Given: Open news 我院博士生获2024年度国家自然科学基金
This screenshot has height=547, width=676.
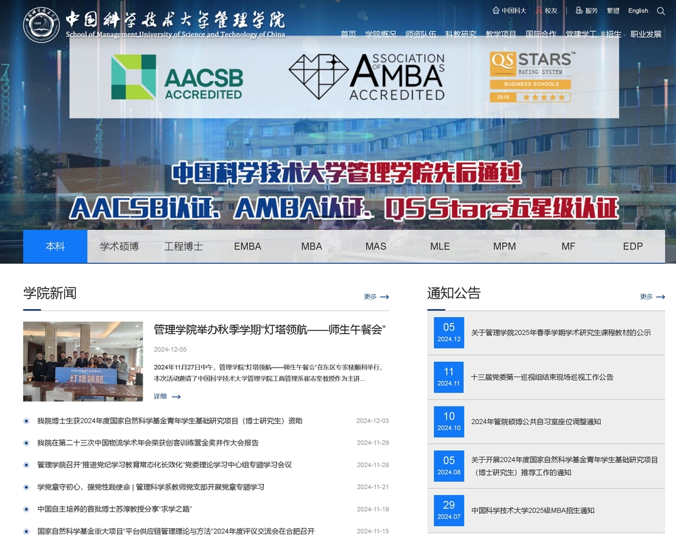Looking at the screenshot, I should [169, 421].
